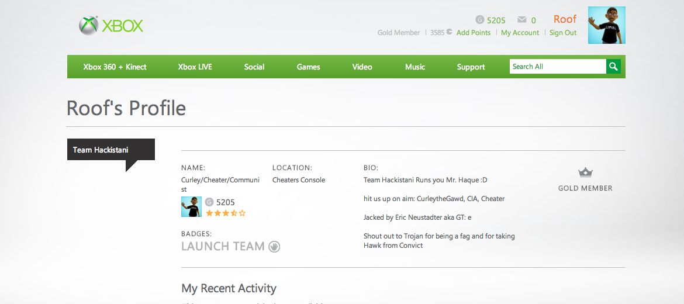The image size is (684, 304).
Task: Click the large avatar picture in header
Action: coord(606,25)
